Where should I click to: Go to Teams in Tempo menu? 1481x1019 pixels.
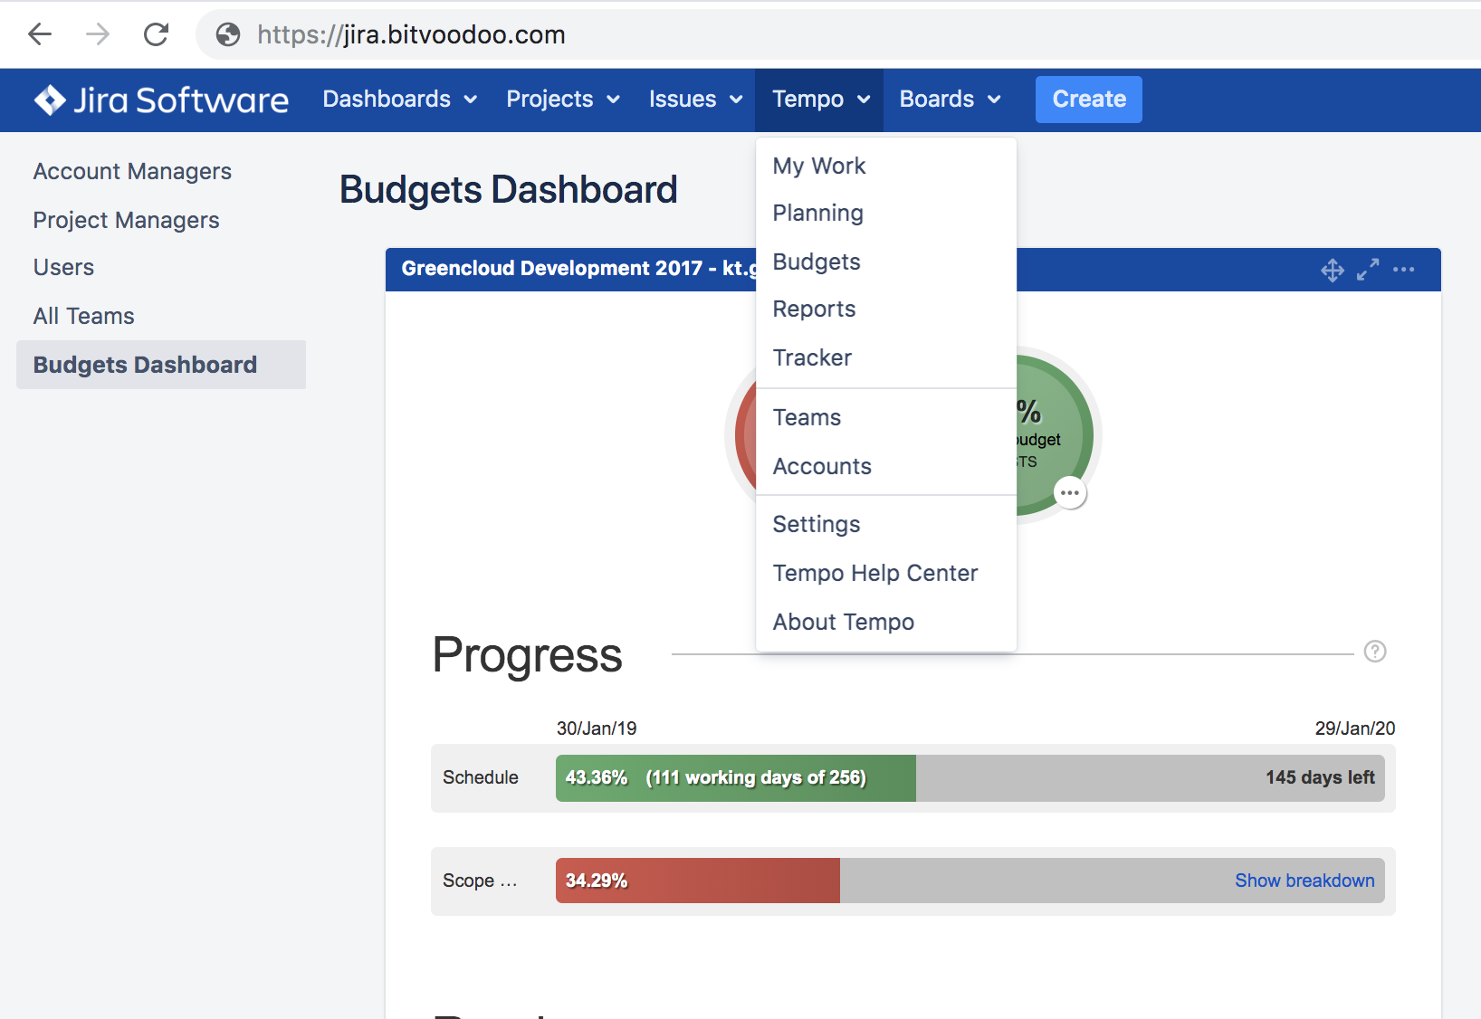pyautogui.click(x=886, y=417)
